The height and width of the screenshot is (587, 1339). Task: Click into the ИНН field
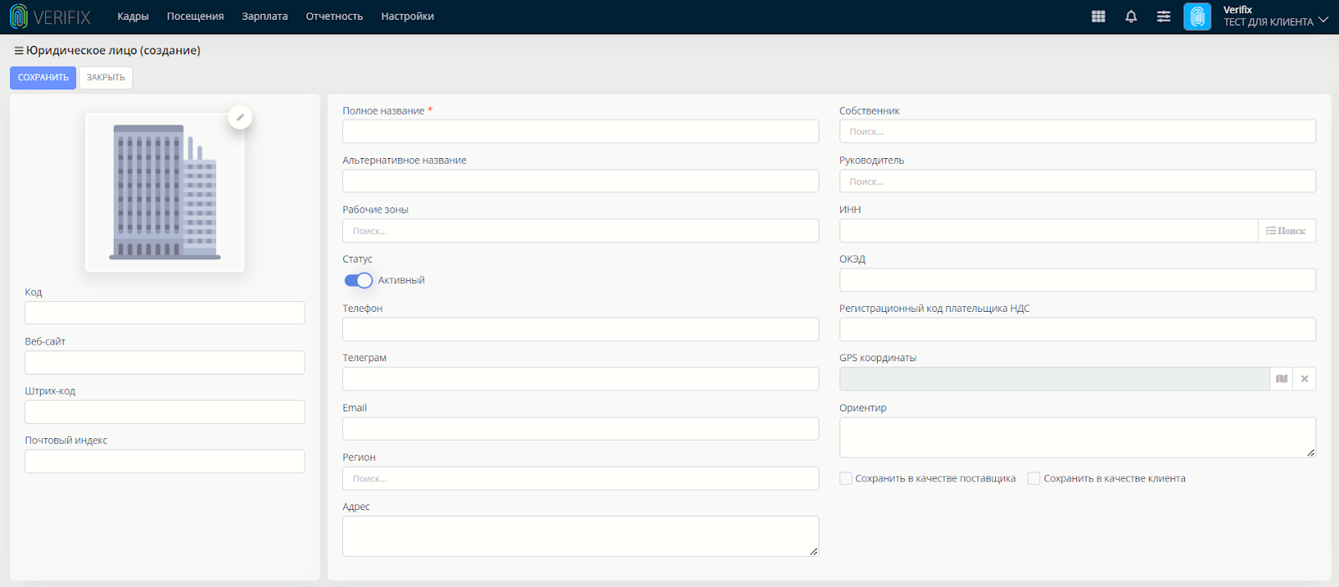click(1049, 231)
